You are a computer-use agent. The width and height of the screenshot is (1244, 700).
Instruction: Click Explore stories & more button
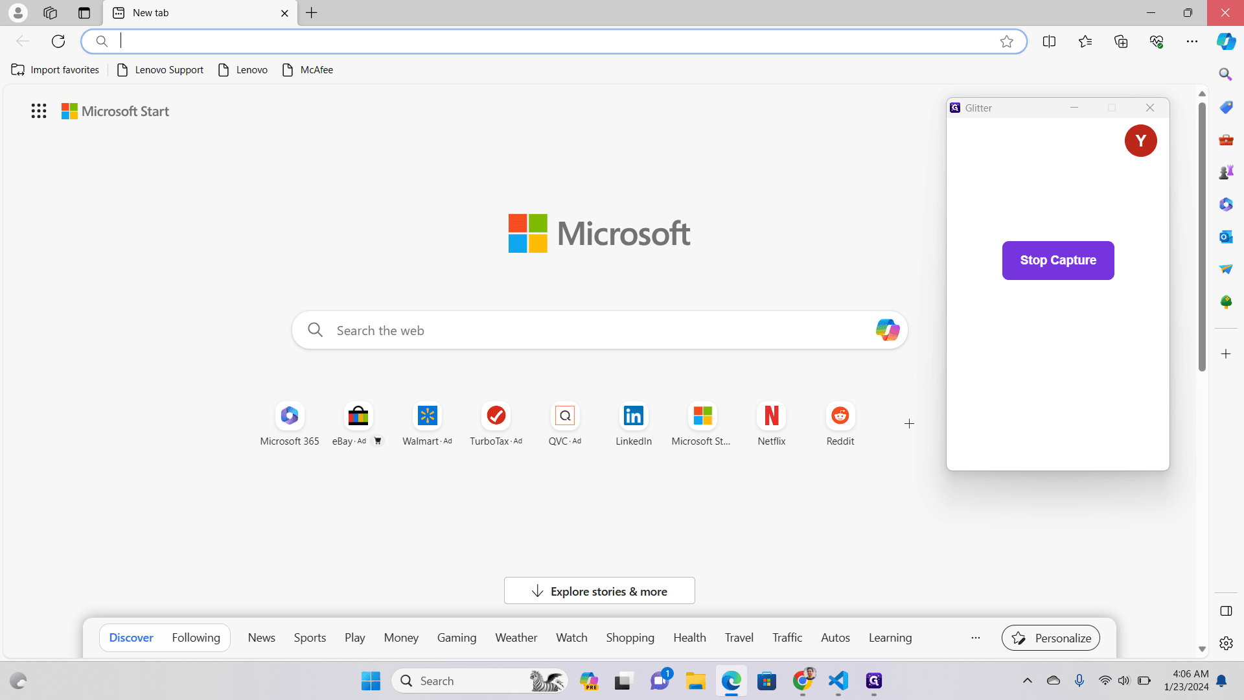pyautogui.click(x=599, y=591)
